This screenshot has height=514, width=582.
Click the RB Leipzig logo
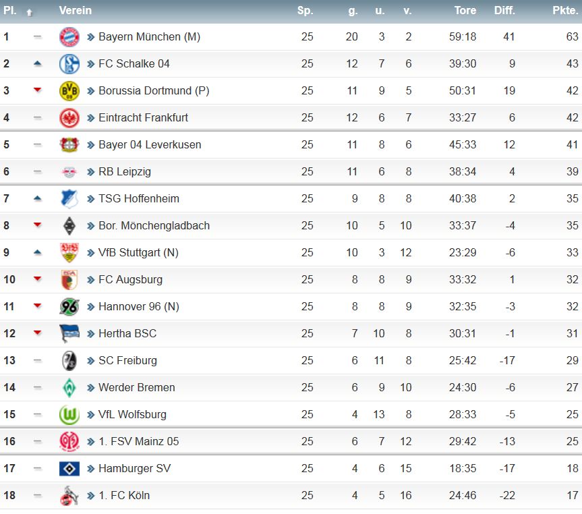[69, 171]
